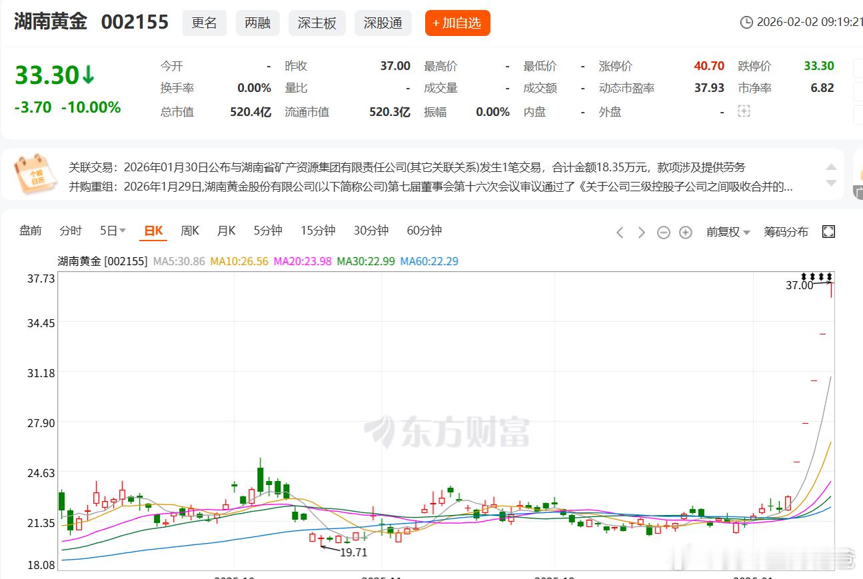Toggle the MA5 moving average line
Screen dimensions: 863x579
[x=180, y=262]
